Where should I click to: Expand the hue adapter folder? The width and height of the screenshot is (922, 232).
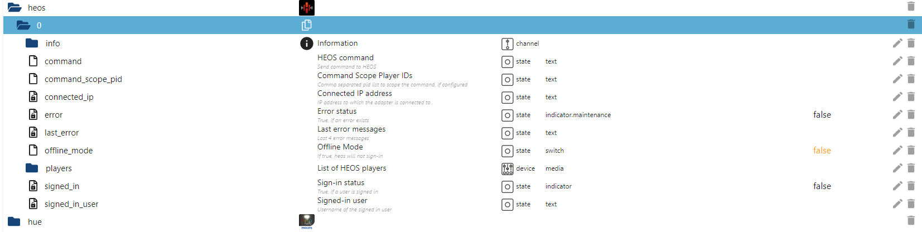pyautogui.click(x=15, y=221)
